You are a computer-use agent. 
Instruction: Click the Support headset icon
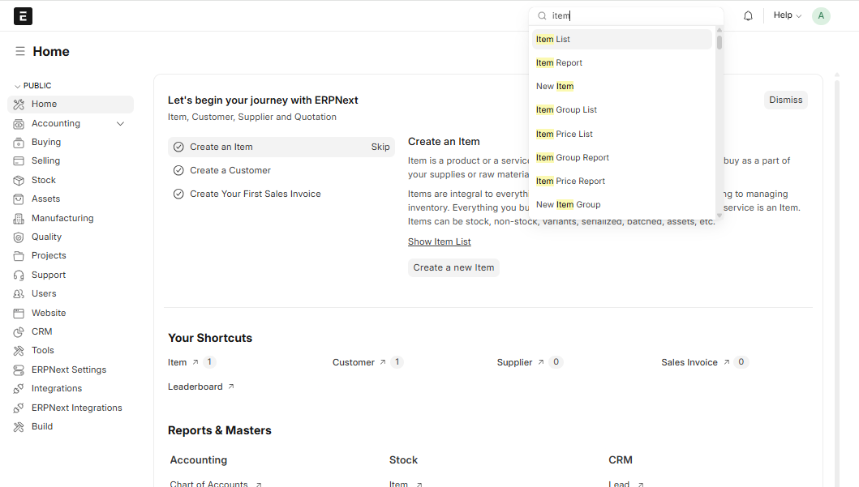19,275
